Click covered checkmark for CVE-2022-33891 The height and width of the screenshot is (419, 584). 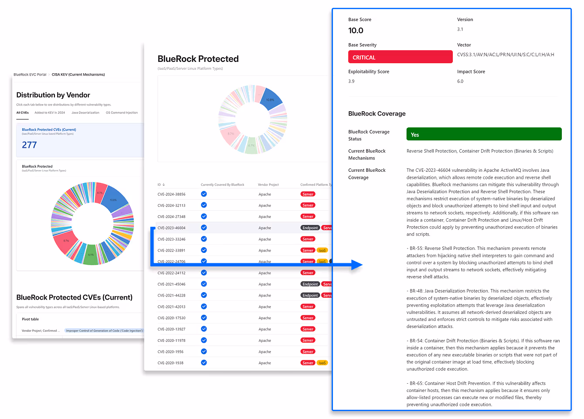click(x=204, y=250)
